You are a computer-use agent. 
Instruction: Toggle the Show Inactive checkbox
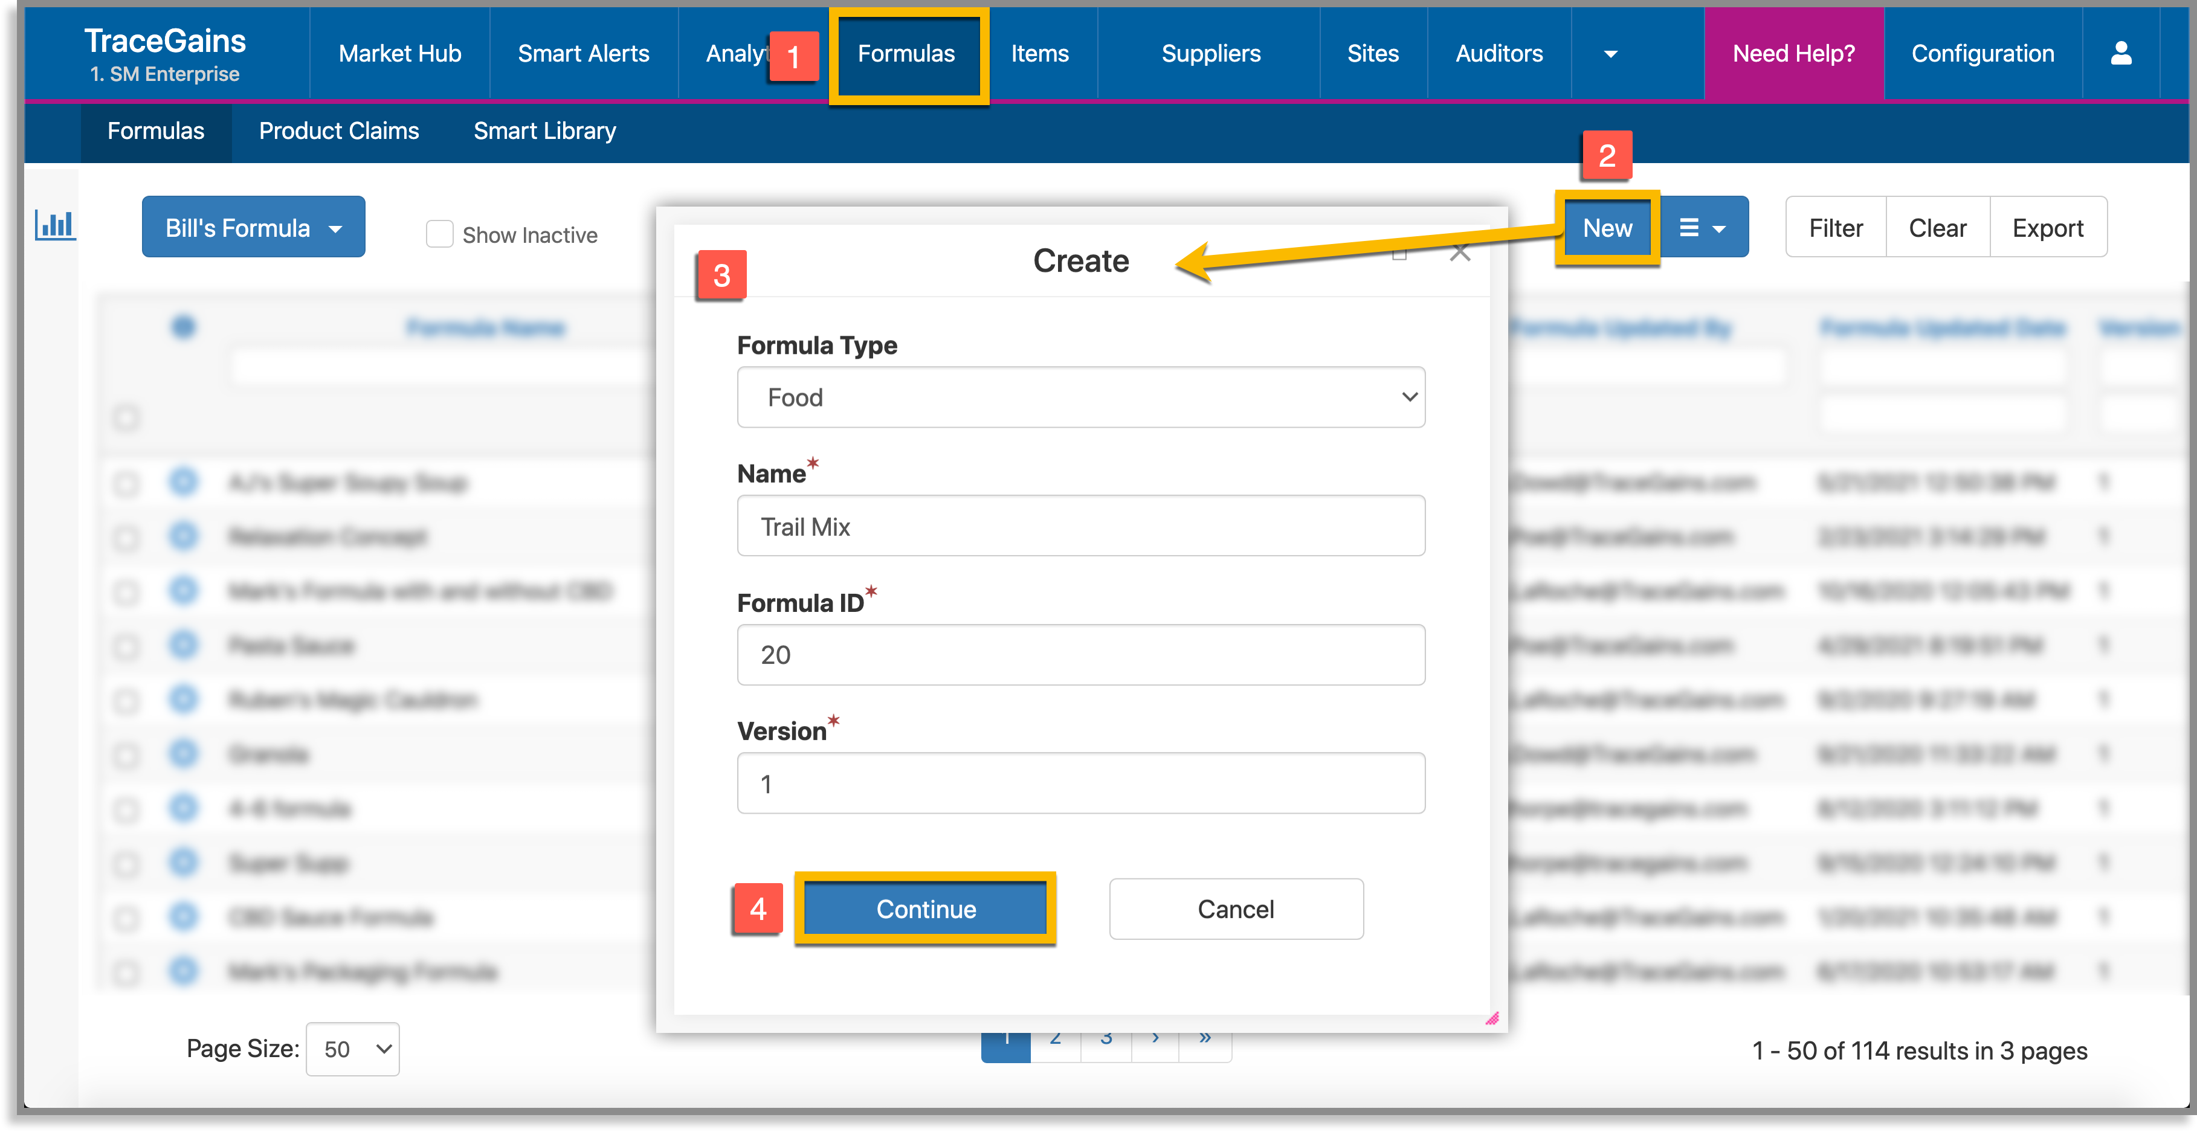coord(439,234)
